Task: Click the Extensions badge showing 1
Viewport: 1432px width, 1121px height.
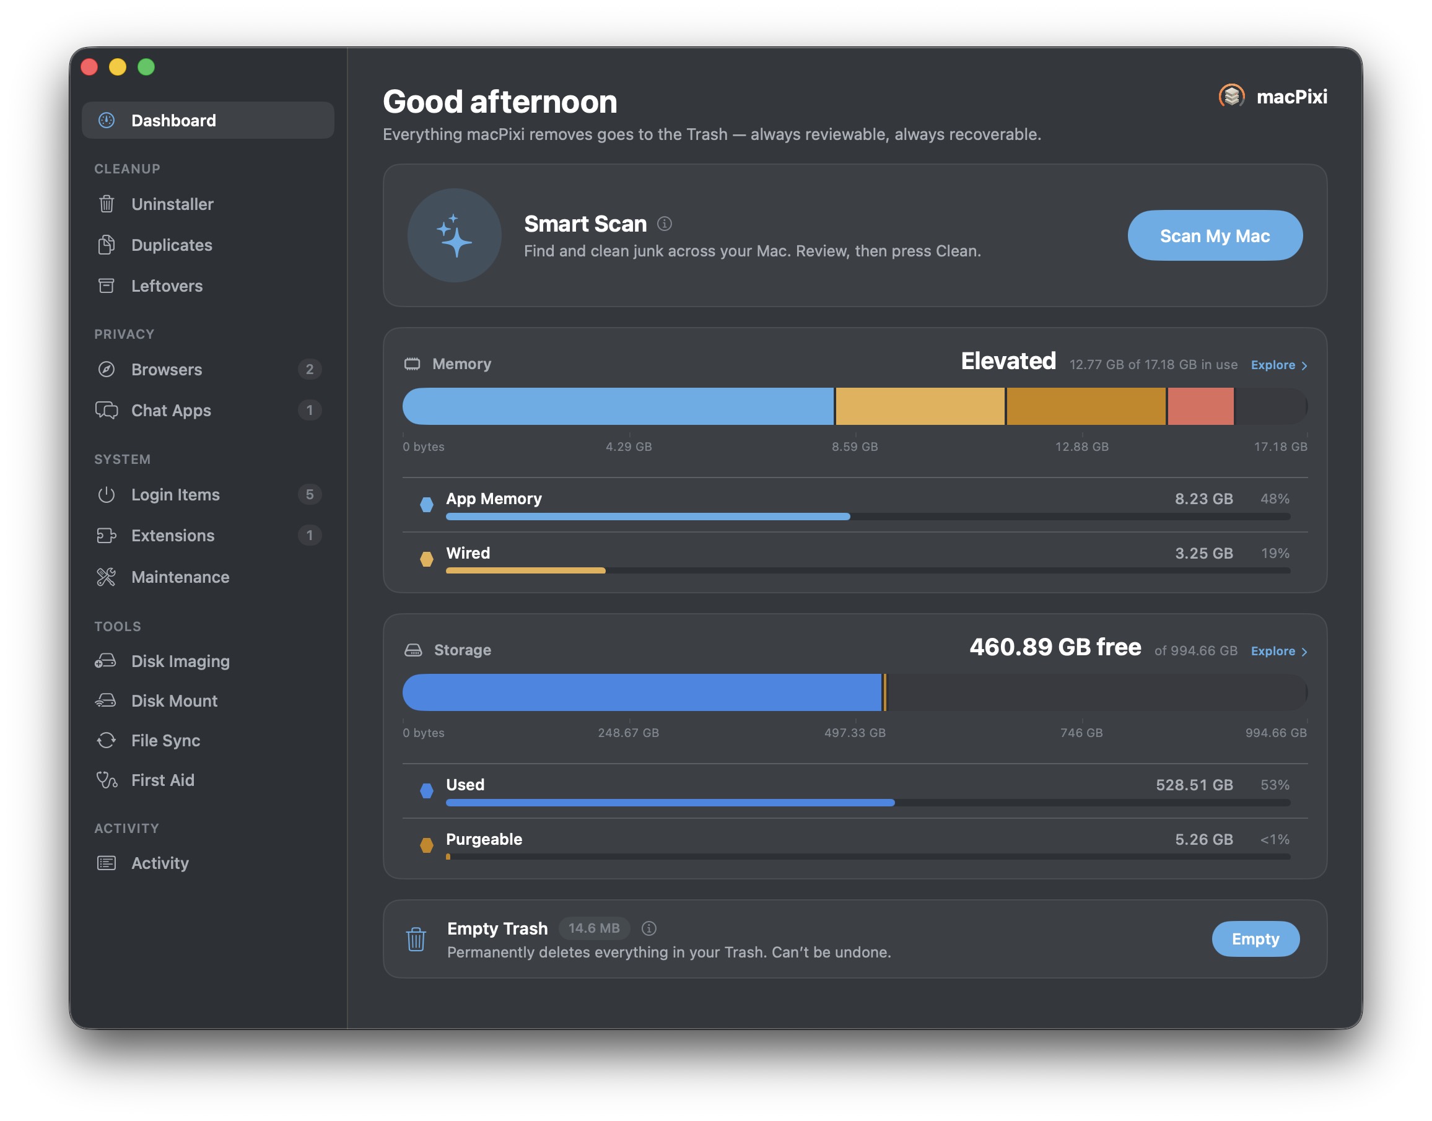Action: click(310, 535)
